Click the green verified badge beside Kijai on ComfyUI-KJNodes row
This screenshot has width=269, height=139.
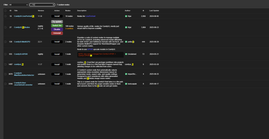[126, 27]
